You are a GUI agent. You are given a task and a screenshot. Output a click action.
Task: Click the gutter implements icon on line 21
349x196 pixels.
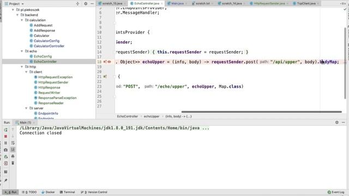click(x=105, y=76)
